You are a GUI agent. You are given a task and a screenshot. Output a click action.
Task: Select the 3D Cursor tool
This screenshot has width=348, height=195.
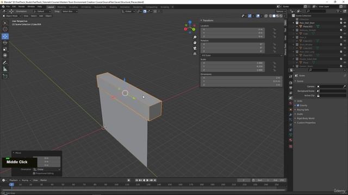click(5, 29)
